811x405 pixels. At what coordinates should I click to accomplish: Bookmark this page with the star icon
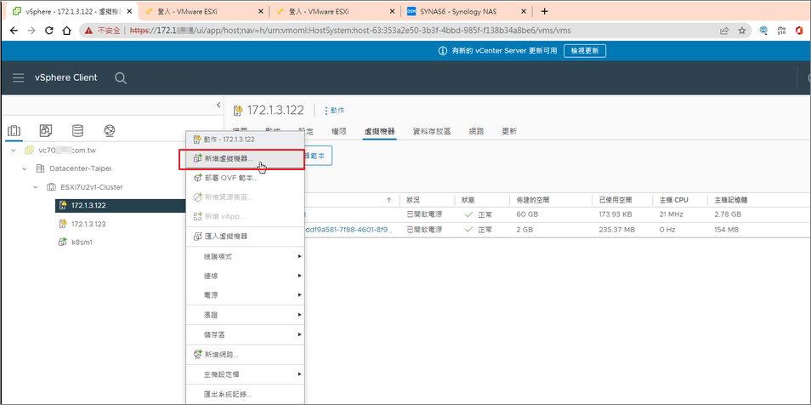[x=741, y=31]
